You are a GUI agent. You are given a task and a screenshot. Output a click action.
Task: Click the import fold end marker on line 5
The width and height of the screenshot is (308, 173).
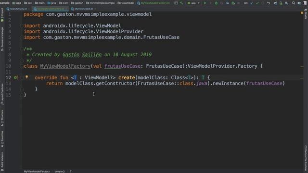pos(21,37)
